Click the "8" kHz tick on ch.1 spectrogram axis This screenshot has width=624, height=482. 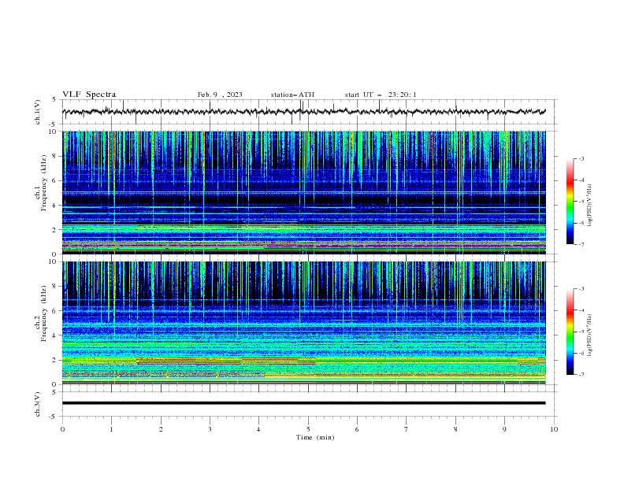click(54, 156)
